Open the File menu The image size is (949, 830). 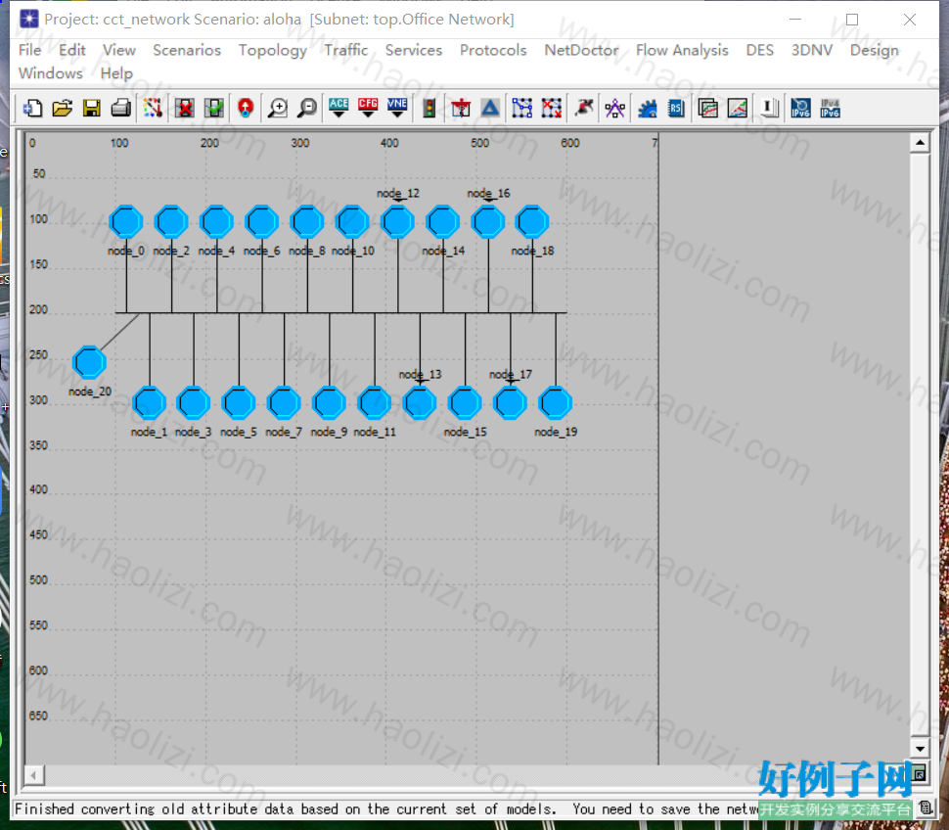click(x=29, y=50)
